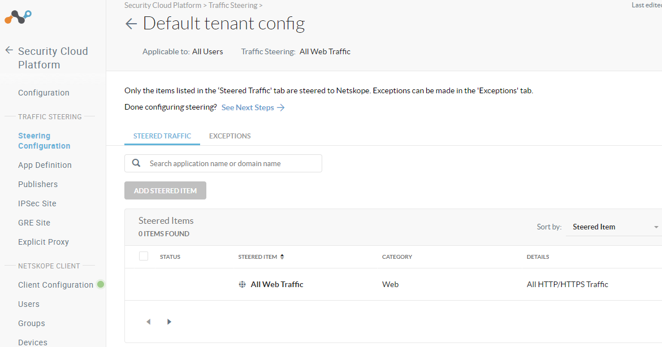662x347 pixels.
Task: Check the select-all checkbox in table header
Action: [144, 256]
